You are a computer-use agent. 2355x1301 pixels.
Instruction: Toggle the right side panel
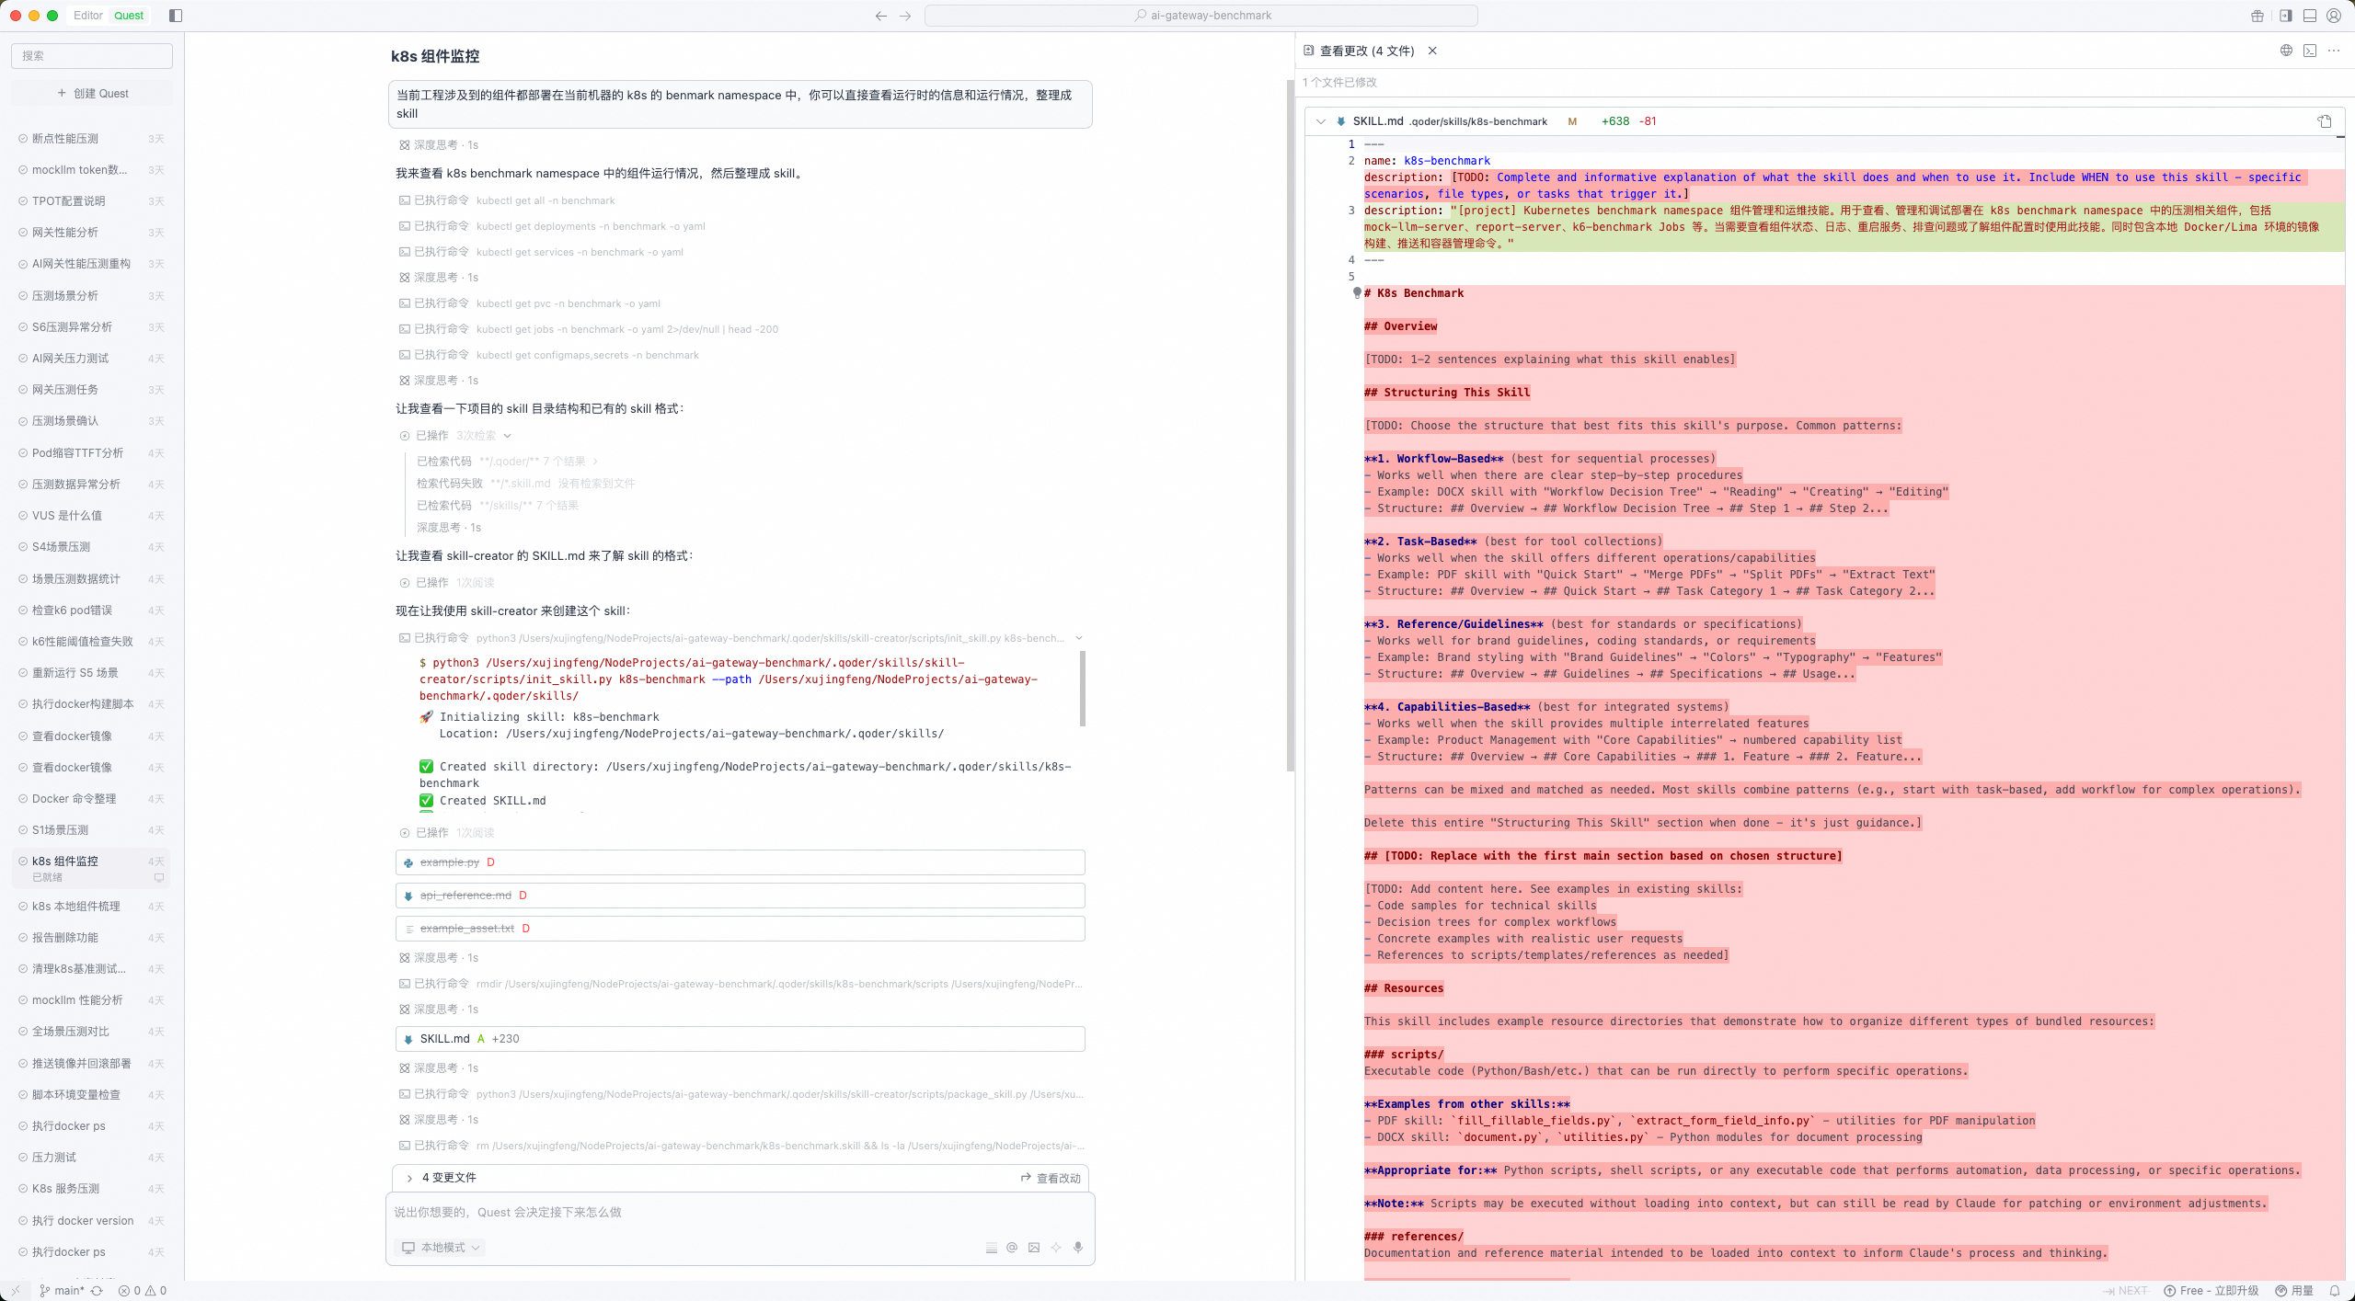click(x=2285, y=16)
